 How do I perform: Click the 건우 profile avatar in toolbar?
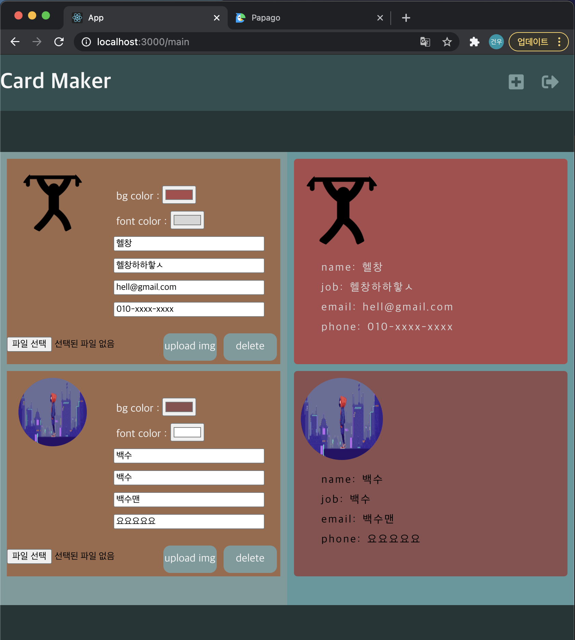(x=496, y=41)
